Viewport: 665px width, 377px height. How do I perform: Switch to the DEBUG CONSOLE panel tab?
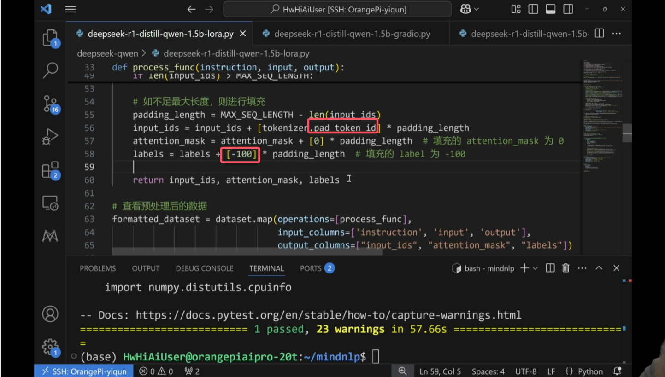(x=204, y=268)
